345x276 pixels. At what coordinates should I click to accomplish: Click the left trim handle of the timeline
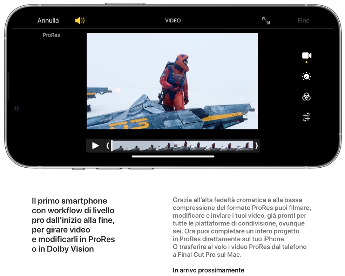[x=108, y=146]
